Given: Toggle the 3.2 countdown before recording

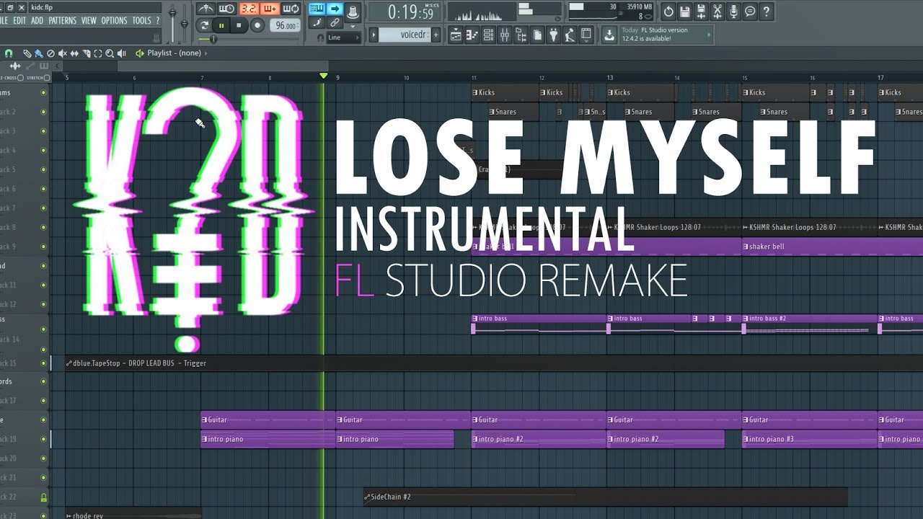Looking at the screenshot, I should [x=248, y=9].
